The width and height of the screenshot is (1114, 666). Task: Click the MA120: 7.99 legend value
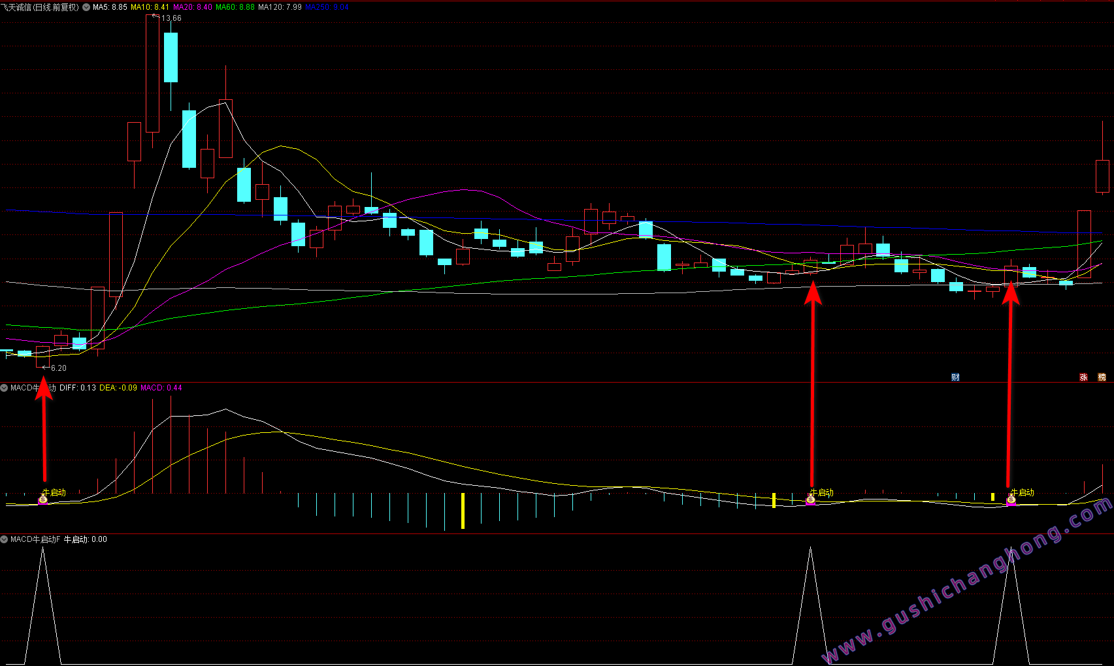pos(280,7)
